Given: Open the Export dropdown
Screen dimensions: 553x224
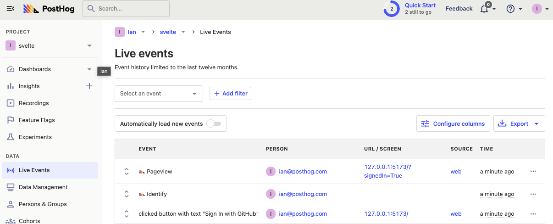Looking at the screenshot, I should (x=519, y=124).
